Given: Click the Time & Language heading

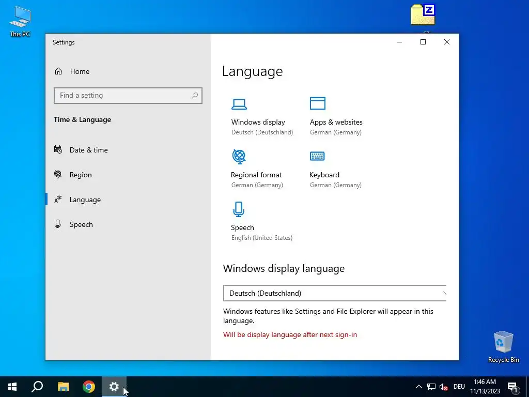Looking at the screenshot, I should tap(82, 119).
